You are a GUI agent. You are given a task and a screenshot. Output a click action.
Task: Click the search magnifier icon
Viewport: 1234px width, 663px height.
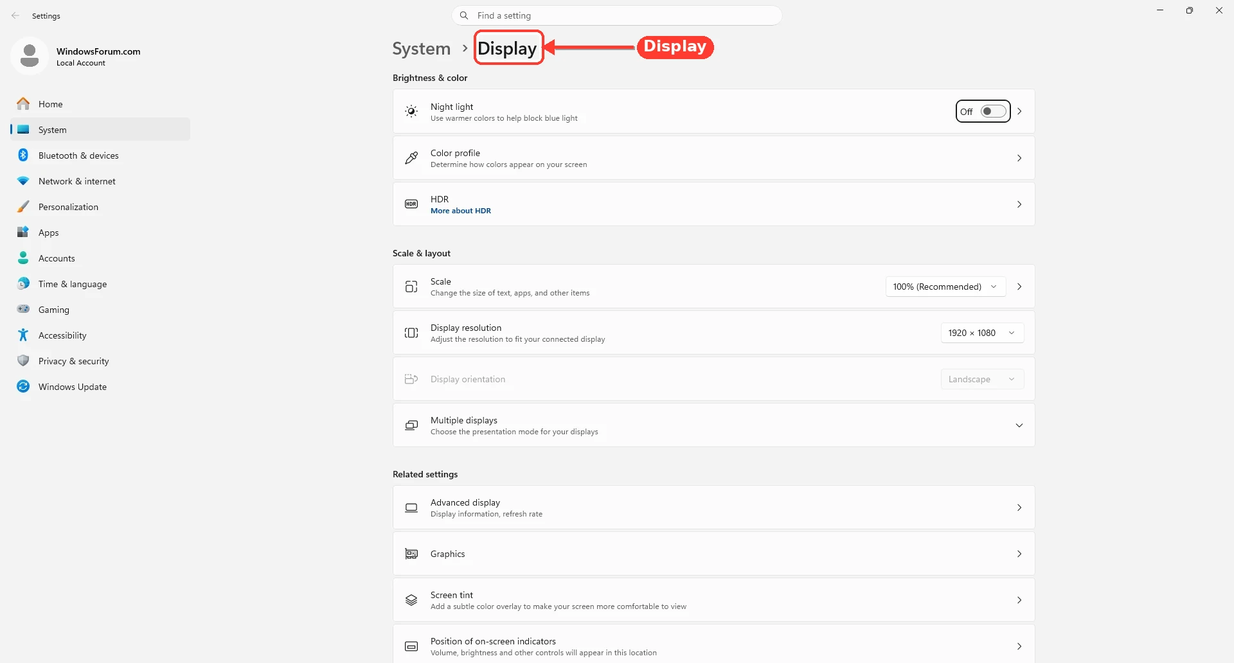pos(464,15)
